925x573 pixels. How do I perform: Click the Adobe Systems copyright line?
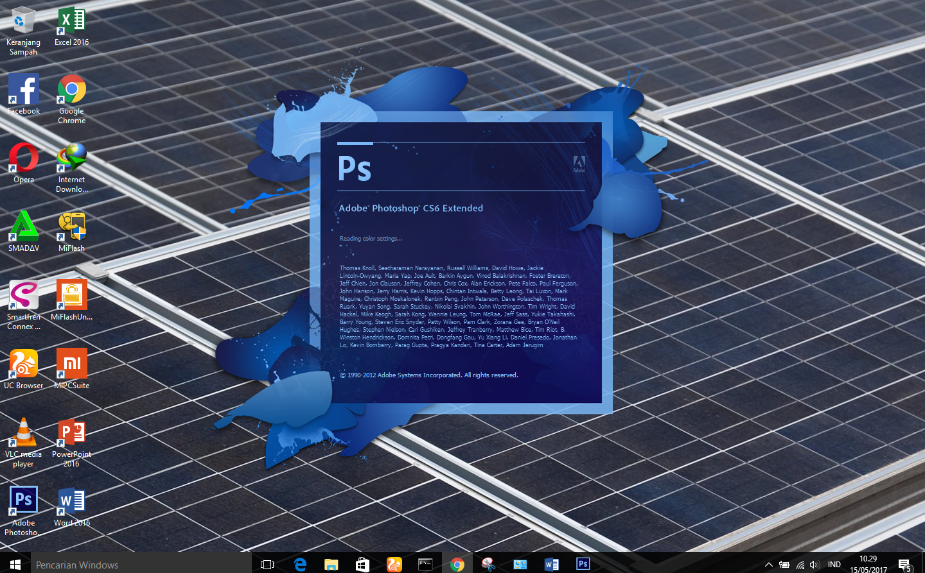pos(429,375)
